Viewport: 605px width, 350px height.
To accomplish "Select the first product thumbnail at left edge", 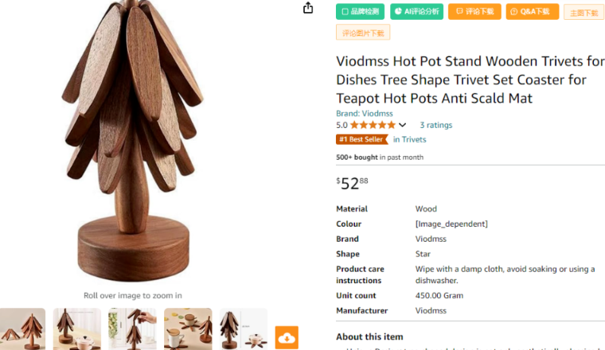I will [x=22, y=329].
